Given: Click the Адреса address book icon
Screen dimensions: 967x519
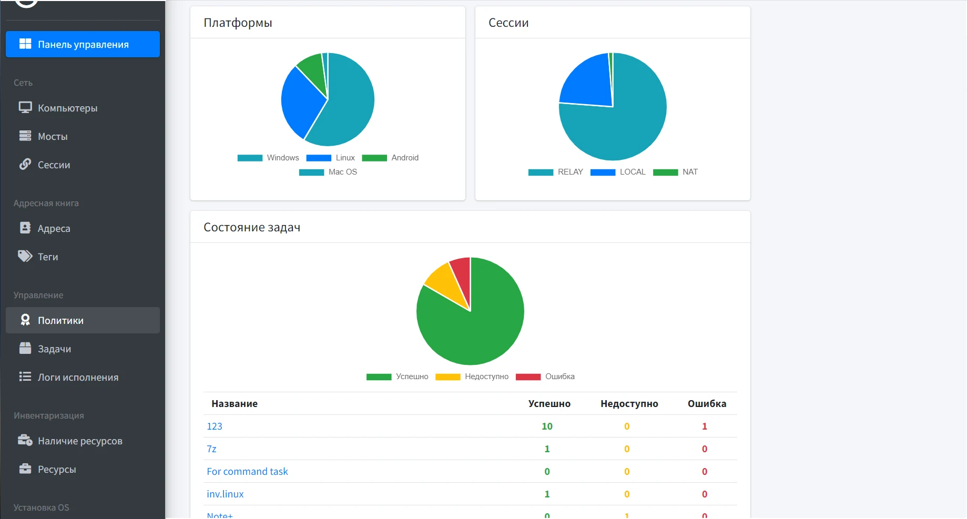Looking at the screenshot, I should (25, 228).
